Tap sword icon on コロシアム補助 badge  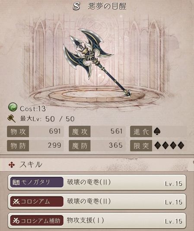tap(16, 221)
